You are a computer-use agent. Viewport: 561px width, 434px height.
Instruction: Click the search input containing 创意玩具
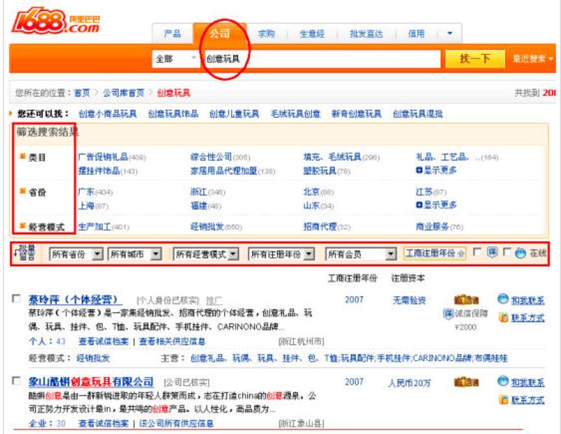(322, 58)
